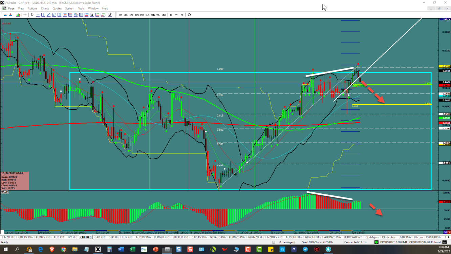
Task: Switch to EUR RF6 page tab
Action: (127, 237)
